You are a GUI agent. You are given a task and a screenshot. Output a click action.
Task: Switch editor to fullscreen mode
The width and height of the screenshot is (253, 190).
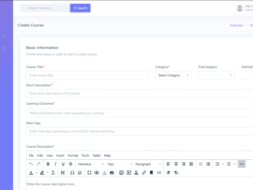(x=89, y=173)
